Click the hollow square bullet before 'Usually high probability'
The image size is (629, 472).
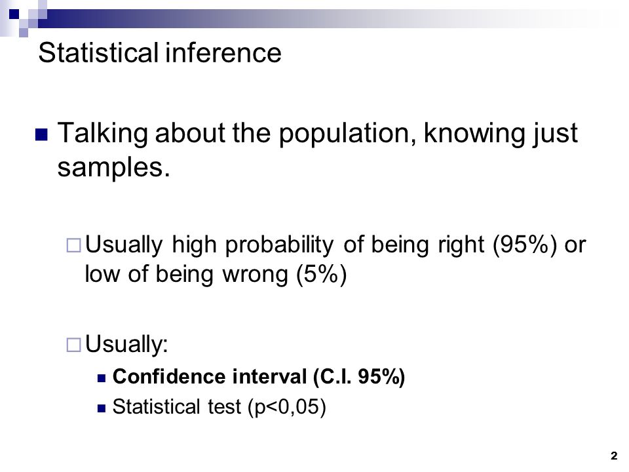73,245
